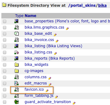Click pencil edit icon next to bika_base_edit
Image resolution: width=110 pixels, height=105 pixels.
click(55, 35)
